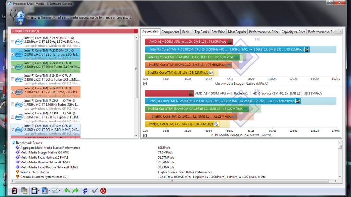The image size is (351, 197).
Task: Click the stethoscope module icon in header
Action: coord(17,17)
